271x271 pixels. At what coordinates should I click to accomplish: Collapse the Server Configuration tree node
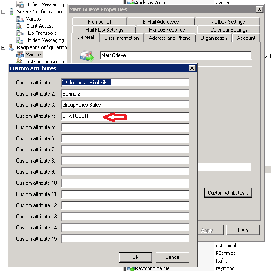(x=4, y=12)
